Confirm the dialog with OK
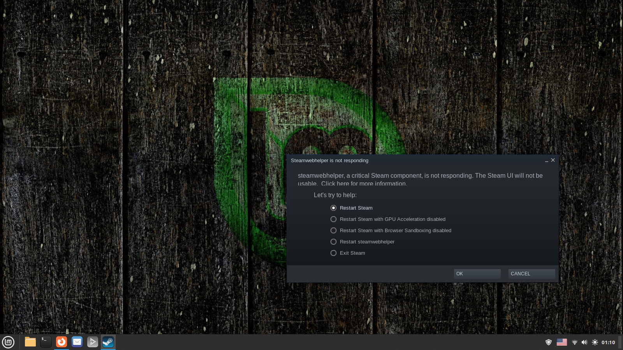 (477, 274)
